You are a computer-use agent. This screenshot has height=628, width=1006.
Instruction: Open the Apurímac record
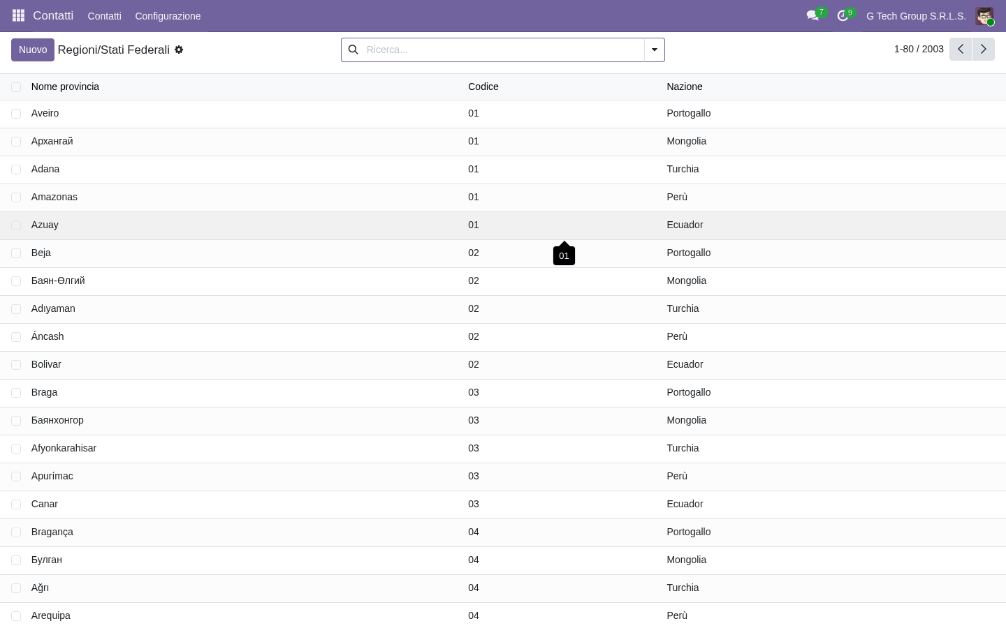coord(52,476)
